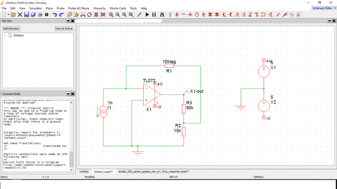Image resolution: width=337 pixels, height=189 pixels.
Task: Switch to the Schem1.sxsch tab
Action: click(103, 172)
